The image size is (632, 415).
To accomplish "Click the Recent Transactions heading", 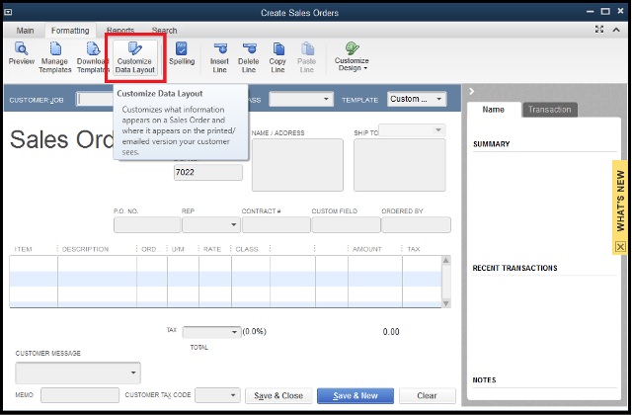I will [x=514, y=268].
